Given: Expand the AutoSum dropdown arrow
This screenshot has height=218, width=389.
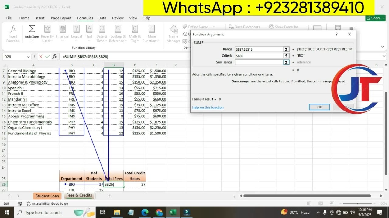Looking at the screenshot, I should (x=32, y=41).
